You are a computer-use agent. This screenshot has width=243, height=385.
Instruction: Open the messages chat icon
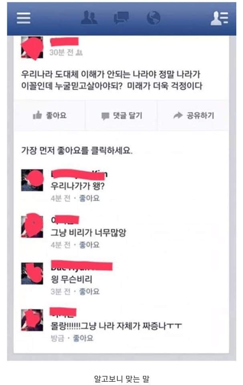(121, 18)
